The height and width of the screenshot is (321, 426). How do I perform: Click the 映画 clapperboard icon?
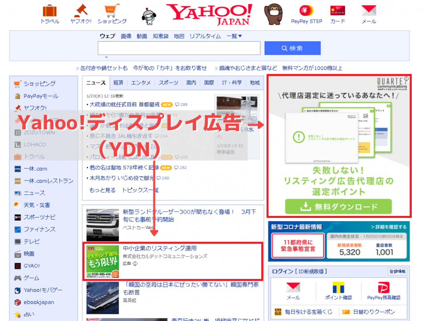click(x=17, y=254)
